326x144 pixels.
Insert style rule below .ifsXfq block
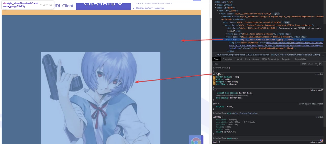pos(321,86)
